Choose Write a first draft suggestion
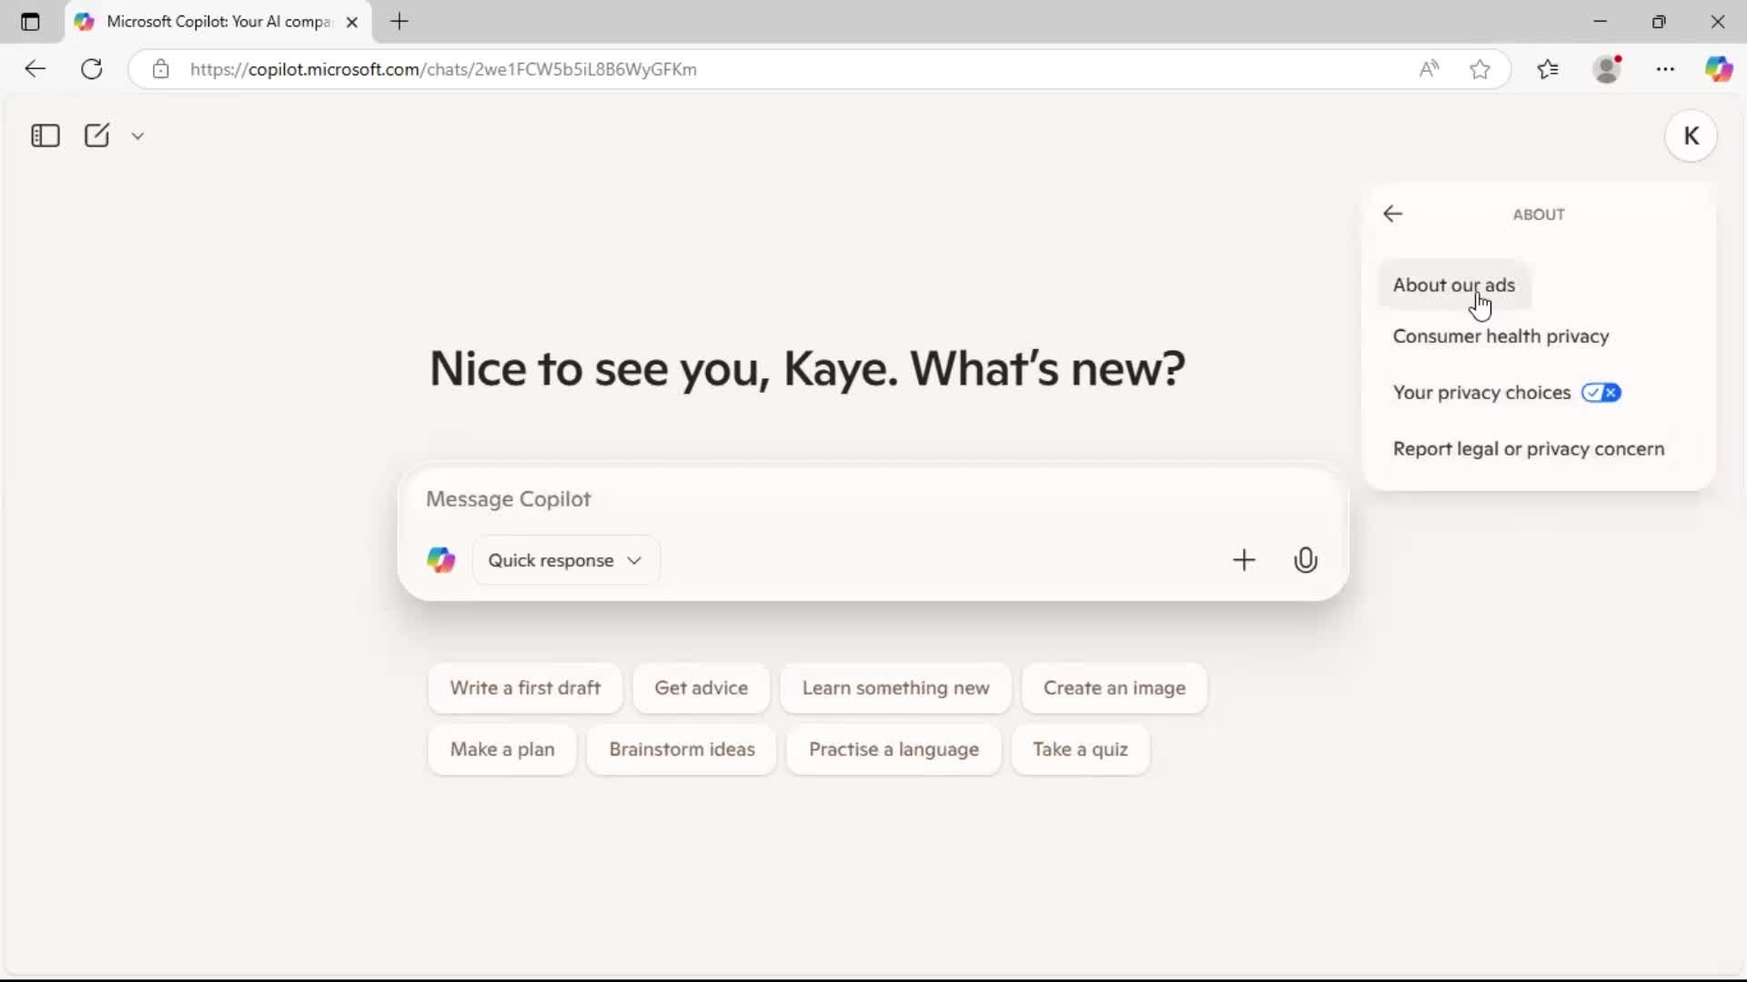 coord(525,688)
